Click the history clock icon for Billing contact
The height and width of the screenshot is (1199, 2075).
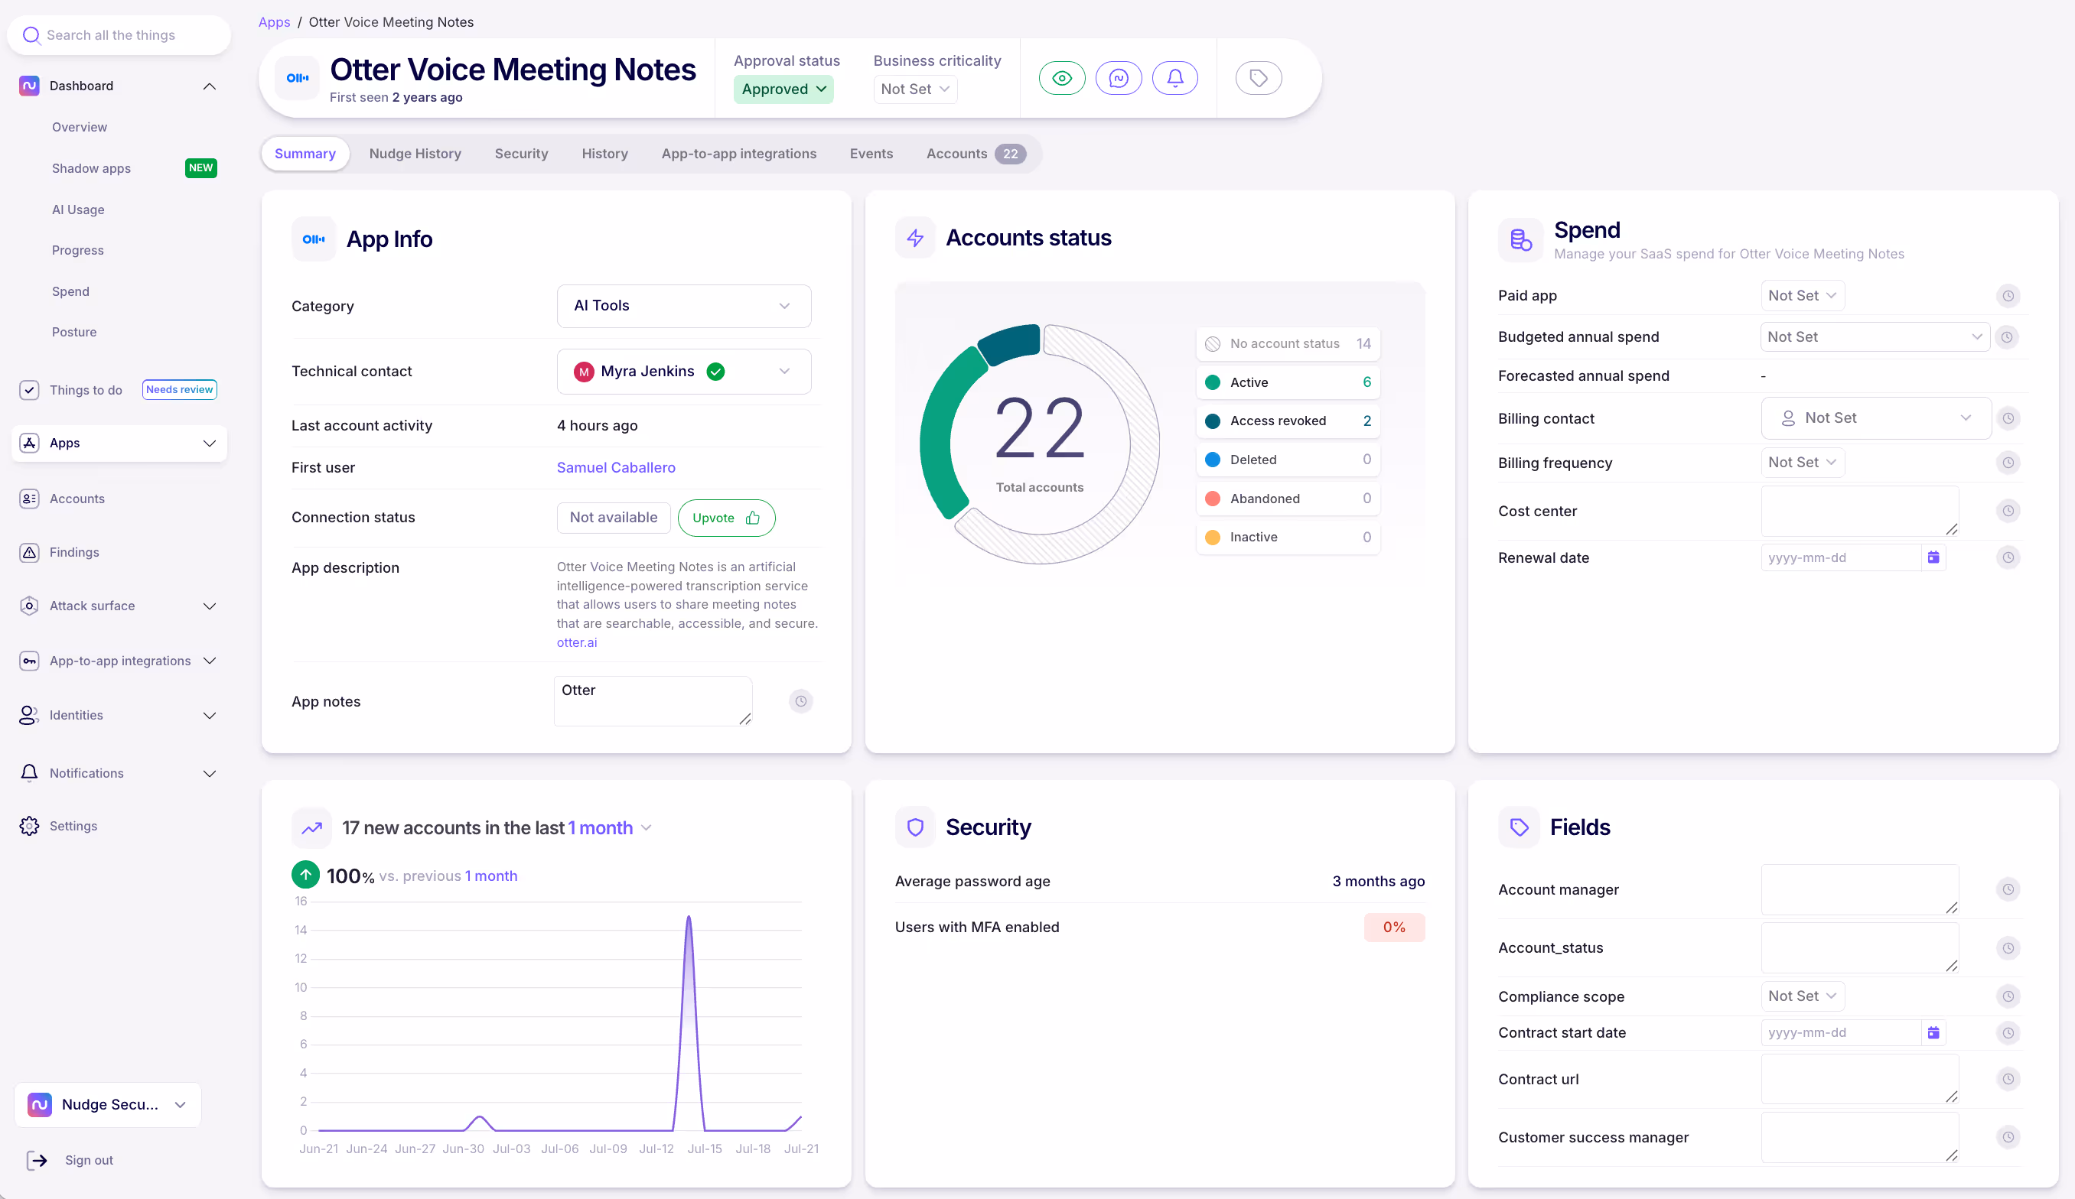click(x=2008, y=418)
